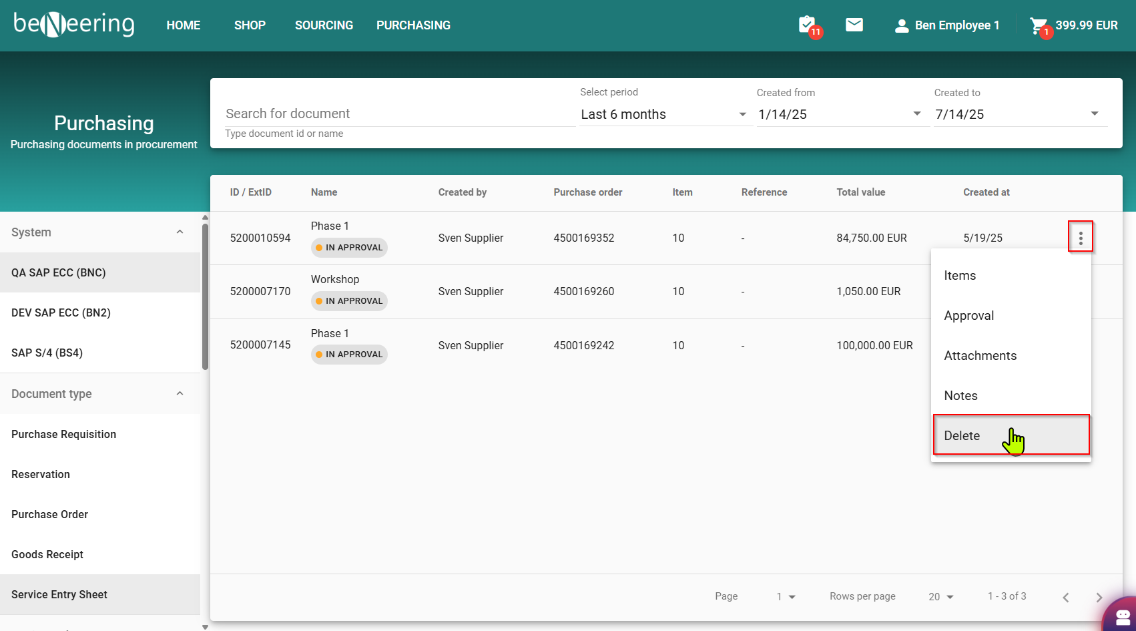Filter by Purchase Order document type
This screenshot has width=1136, height=631.
click(100, 514)
